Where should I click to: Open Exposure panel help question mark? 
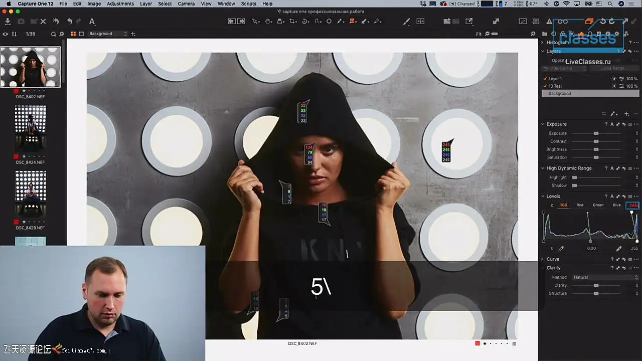(x=606, y=124)
